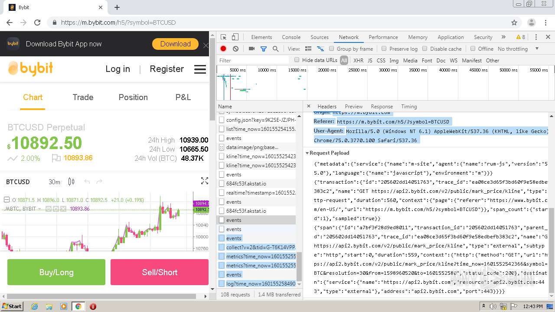The width and height of the screenshot is (555, 312).
Task: Open the Windows Start menu
Action: (12, 306)
